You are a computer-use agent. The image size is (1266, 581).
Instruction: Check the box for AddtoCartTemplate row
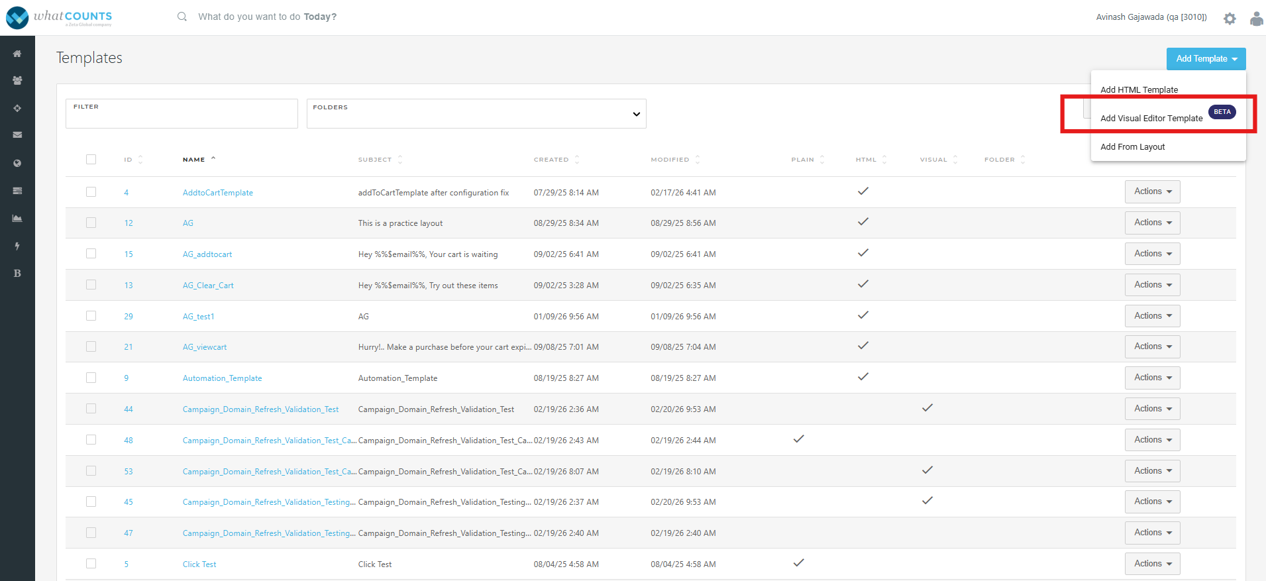point(91,192)
